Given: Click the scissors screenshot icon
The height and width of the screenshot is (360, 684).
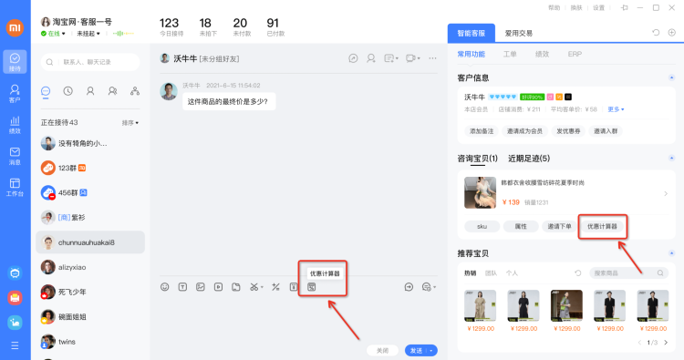Looking at the screenshot, I should (x=254, y=287).
